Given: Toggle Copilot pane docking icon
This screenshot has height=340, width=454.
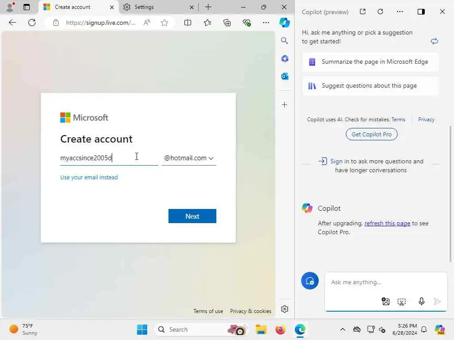Looking at the screenshot, I should 421,12.
